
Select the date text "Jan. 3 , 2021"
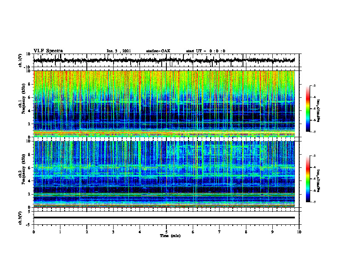pyautogui.click(x=119, y=51)
